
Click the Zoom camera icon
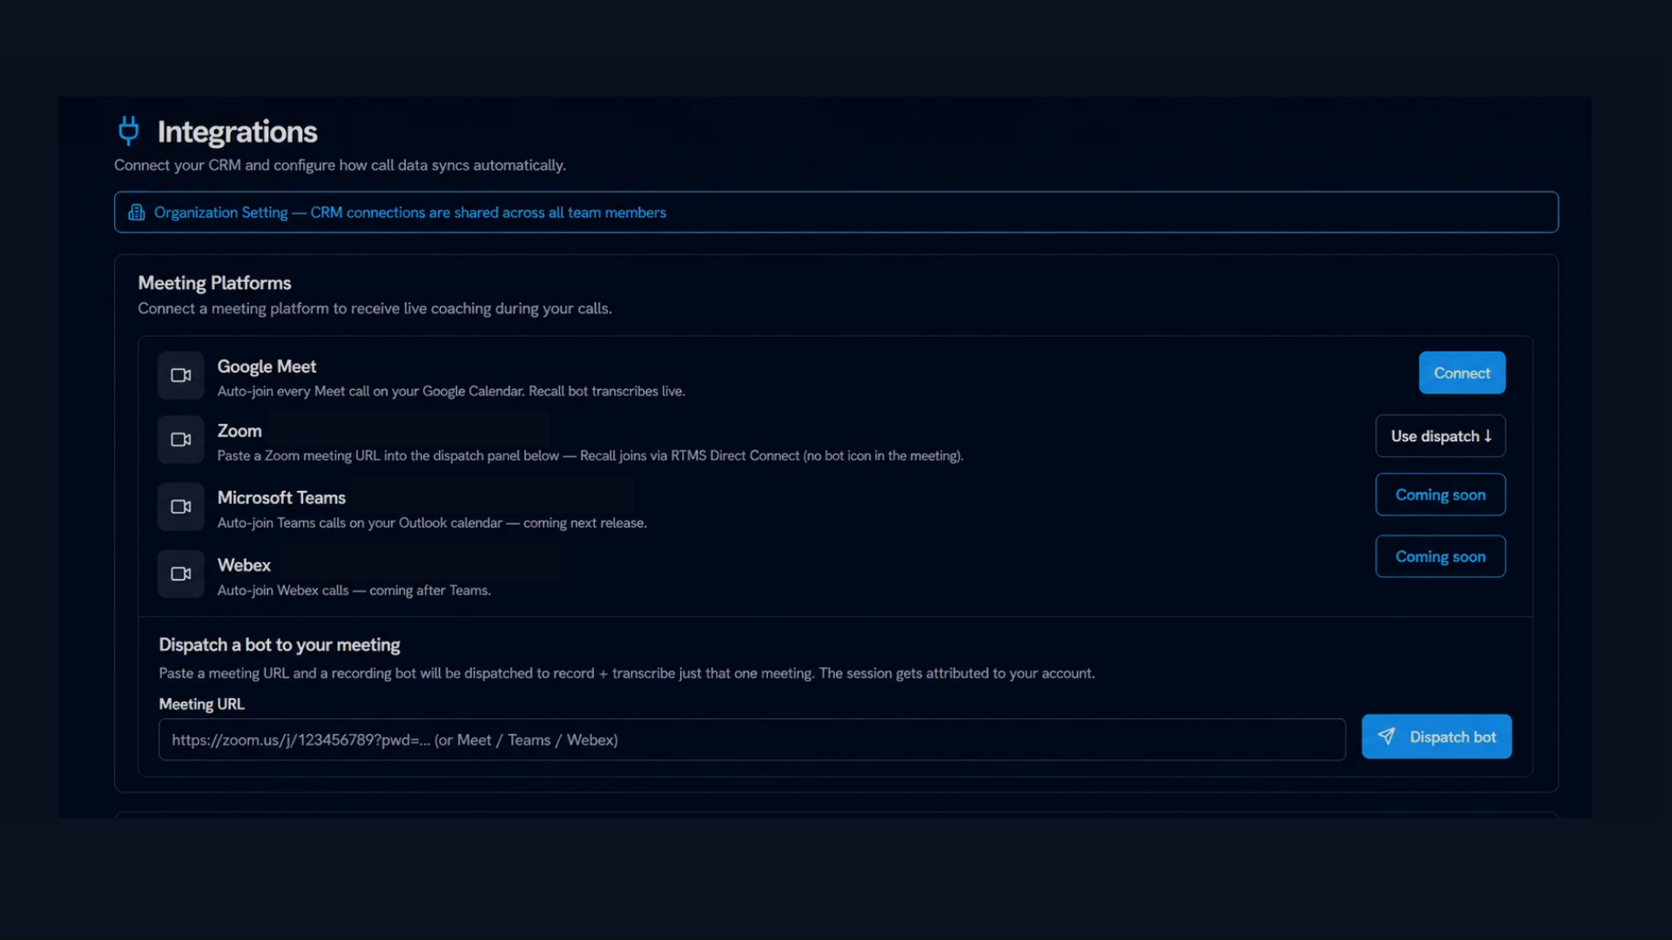[181, 440]
